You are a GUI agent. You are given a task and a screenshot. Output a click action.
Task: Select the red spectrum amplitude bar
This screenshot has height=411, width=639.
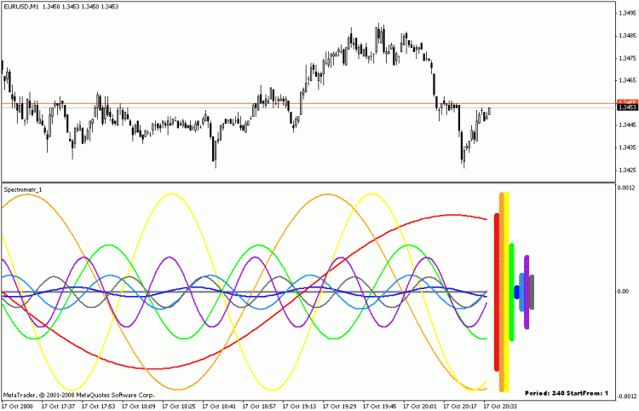(x=497, y=292)
